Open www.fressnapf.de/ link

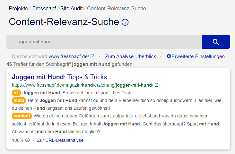(69, 56)
